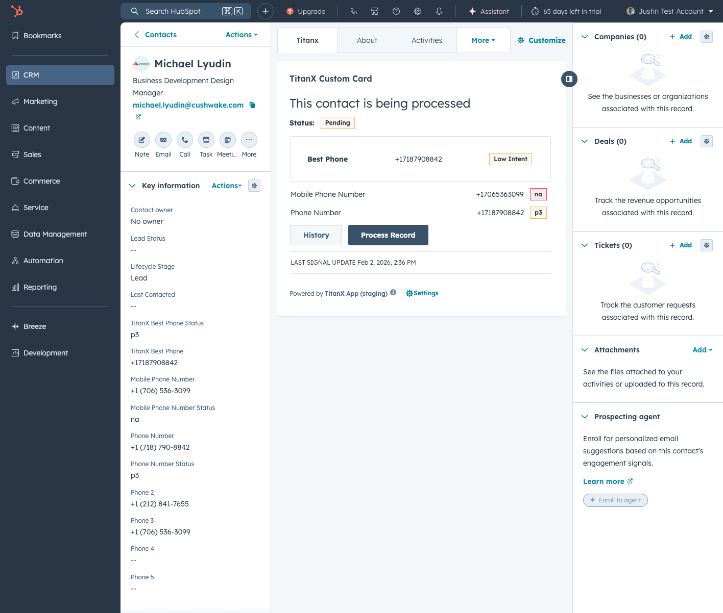Open the Key information Actions dropdown

(227, 186)
